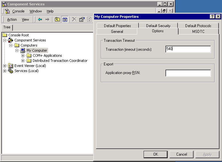Click the Up one level folder icon
Viewport: 222px width, 162px height.
[57, 19]
